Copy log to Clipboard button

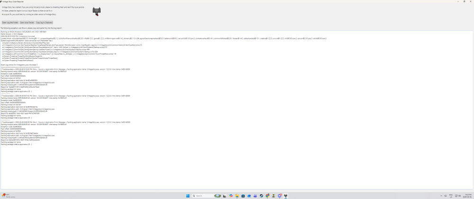(x=44, y=22)
